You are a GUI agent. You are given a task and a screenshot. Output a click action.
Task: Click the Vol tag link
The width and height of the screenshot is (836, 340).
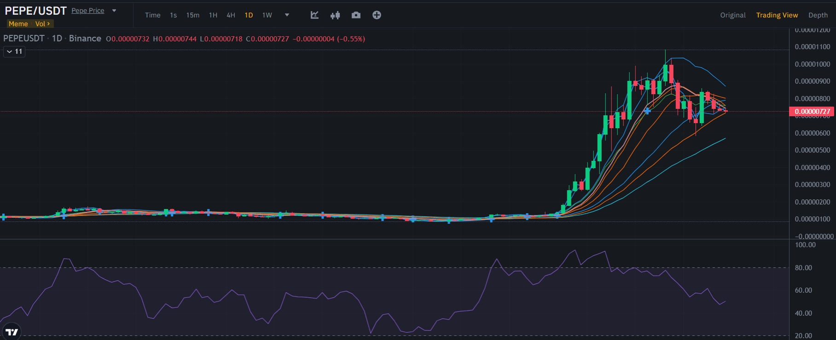pos(42,24)
